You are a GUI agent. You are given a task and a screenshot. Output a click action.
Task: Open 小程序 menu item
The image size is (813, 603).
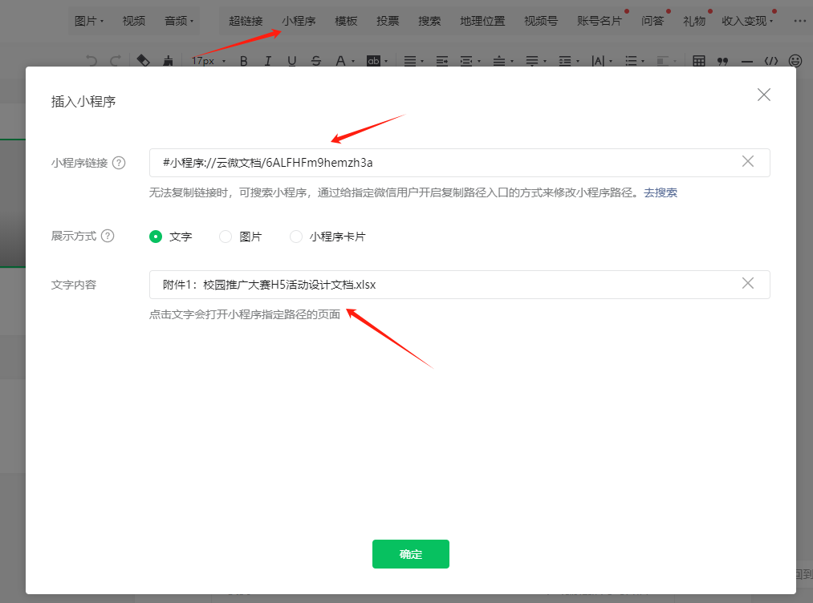[299, 21]
